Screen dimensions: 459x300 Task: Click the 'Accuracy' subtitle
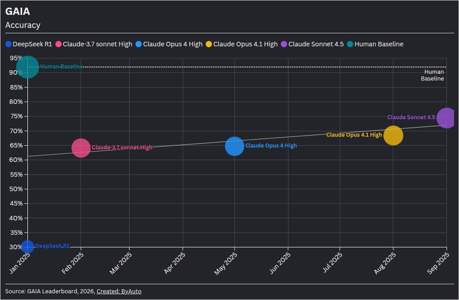click(x=23, y=25)
